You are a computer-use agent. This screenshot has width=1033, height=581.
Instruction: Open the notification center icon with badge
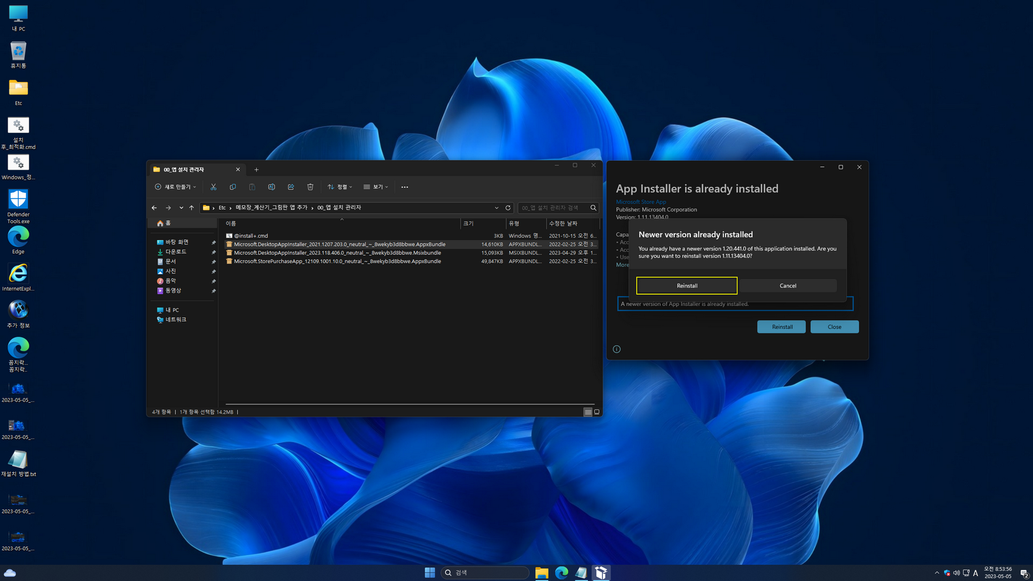[x=1024, y=573]
